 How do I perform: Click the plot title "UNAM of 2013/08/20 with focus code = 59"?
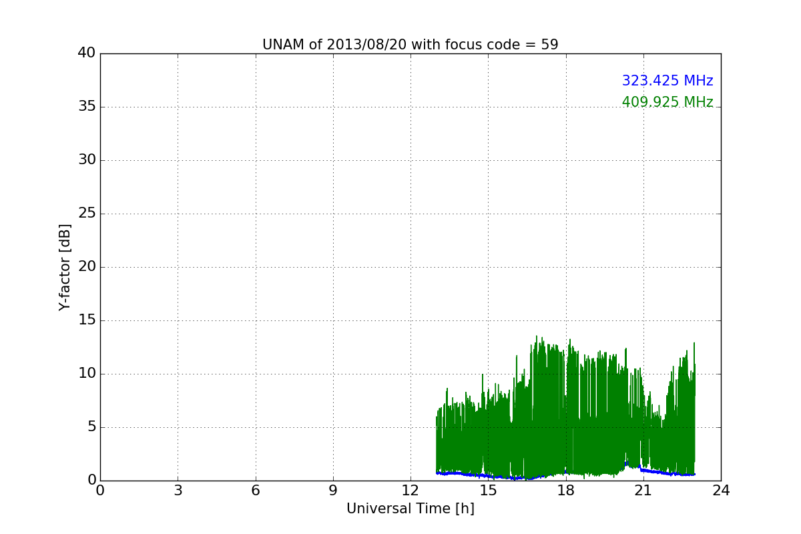[x=410, y=45]
